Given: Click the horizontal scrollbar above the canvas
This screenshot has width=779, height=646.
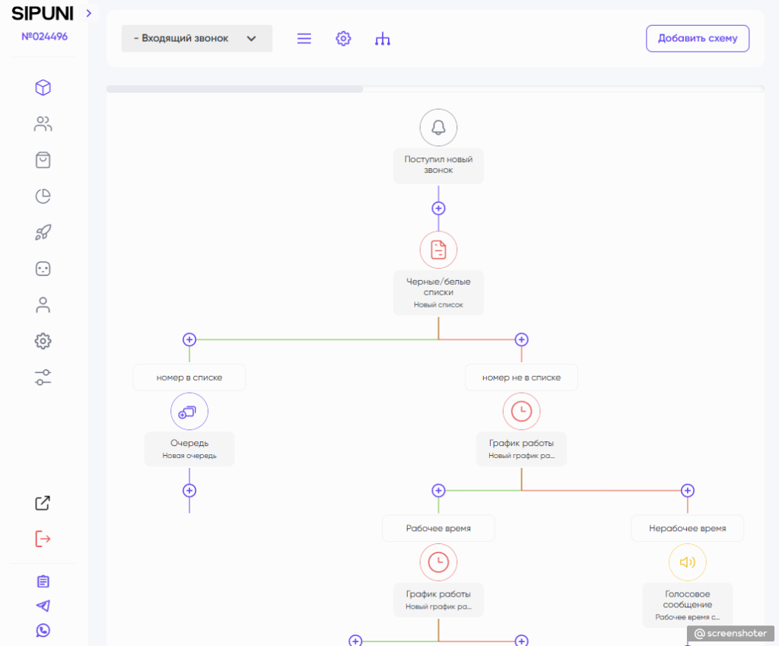Looking at the screenshot, I should point(235,89).
